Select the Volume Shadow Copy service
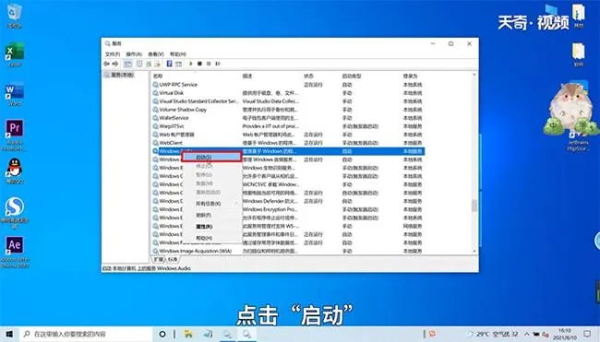The image size is (600, 342). 288,110
